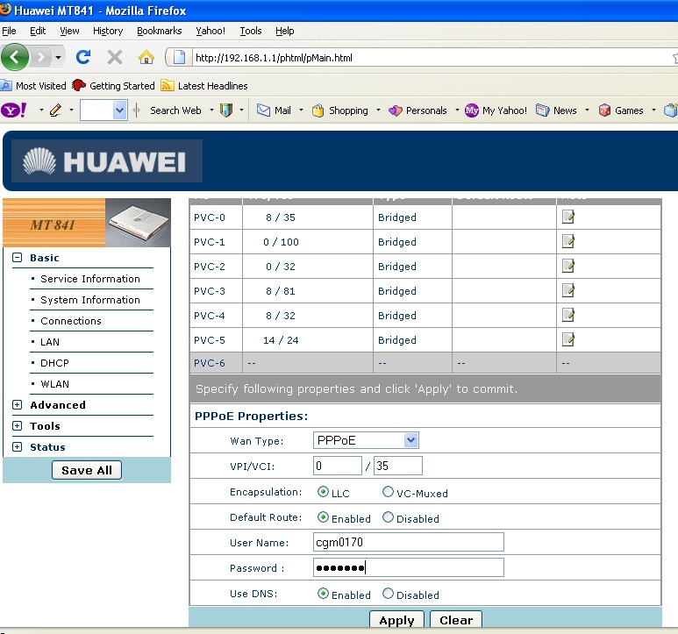Click the browser Forward arrow button
This screenshot has height=634, width=678.
point(41,57)
